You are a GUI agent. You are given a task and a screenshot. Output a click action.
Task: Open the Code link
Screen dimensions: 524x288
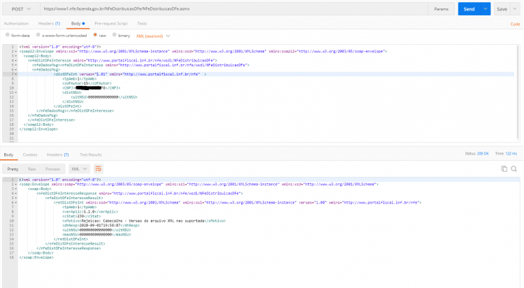coord(515,24)
